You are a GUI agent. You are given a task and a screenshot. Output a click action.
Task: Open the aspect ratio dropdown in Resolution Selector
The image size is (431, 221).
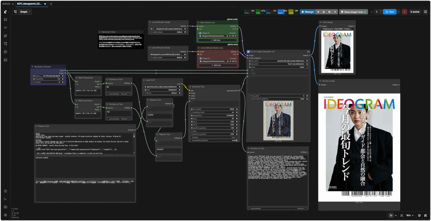point(48,76)
